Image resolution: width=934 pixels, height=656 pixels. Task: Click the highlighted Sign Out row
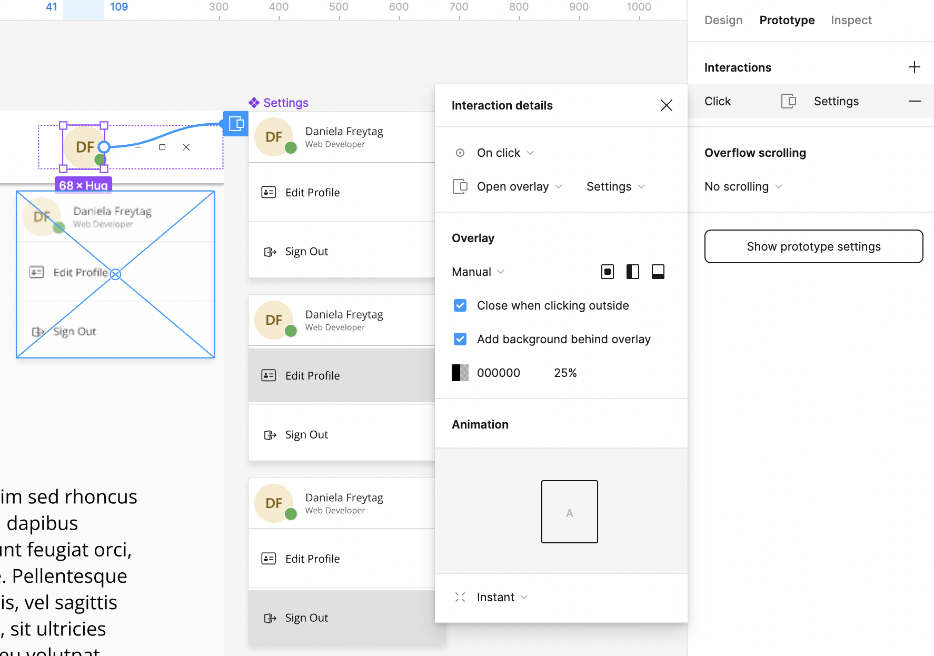coord(347,618)
